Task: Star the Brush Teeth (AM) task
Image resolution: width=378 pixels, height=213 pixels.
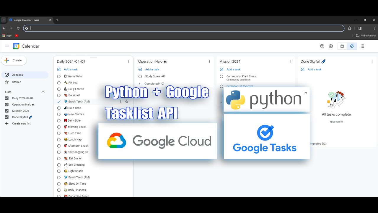Action: 127,102
